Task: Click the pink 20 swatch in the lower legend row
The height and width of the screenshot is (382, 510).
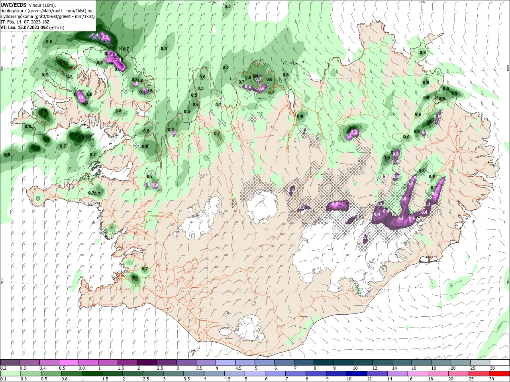Action: (x=459, y=374)
